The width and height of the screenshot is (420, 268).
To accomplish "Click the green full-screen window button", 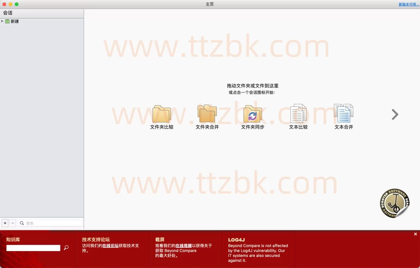I will (17, 4).
